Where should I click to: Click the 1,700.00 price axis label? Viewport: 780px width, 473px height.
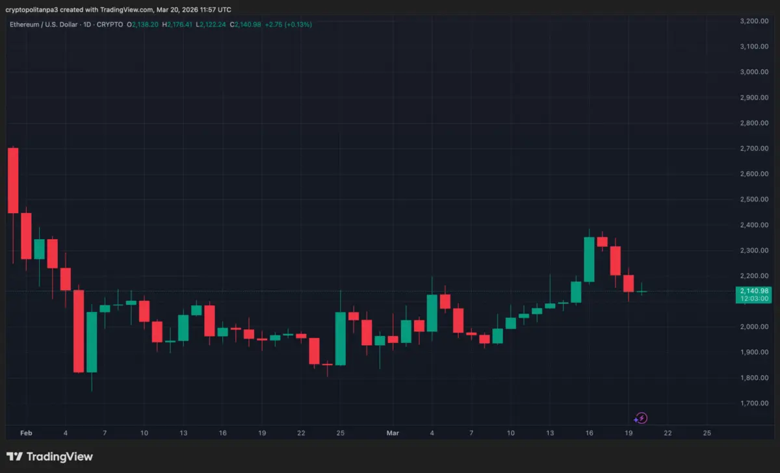754,403
